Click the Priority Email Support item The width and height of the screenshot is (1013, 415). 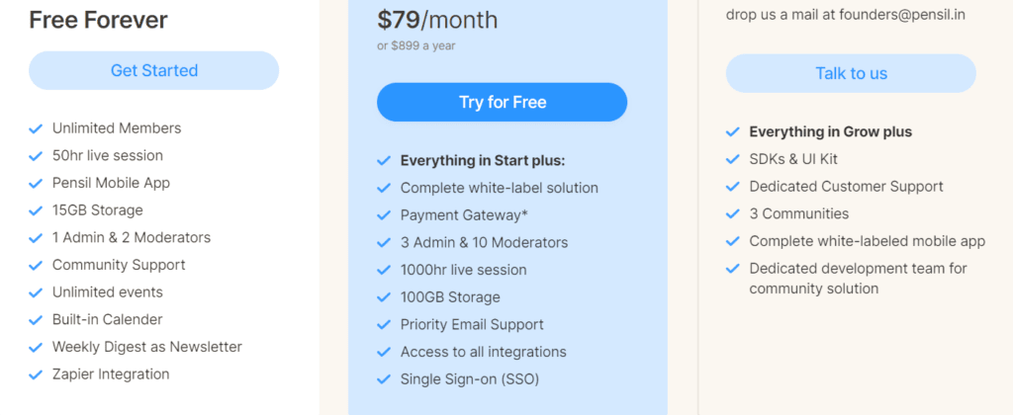coord(472,324)
